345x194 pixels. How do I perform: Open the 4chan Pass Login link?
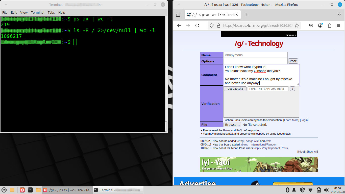click(x=304, y=120)
